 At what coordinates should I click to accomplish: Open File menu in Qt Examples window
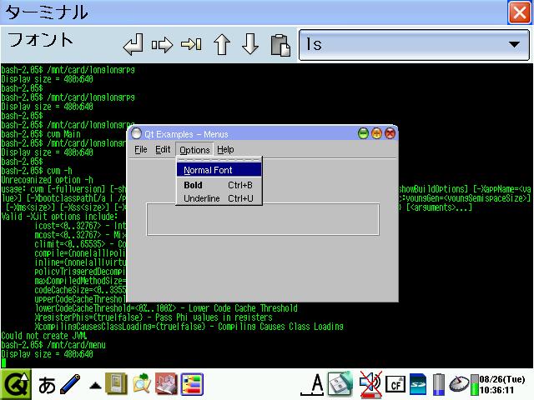click(x=141, y=150)
